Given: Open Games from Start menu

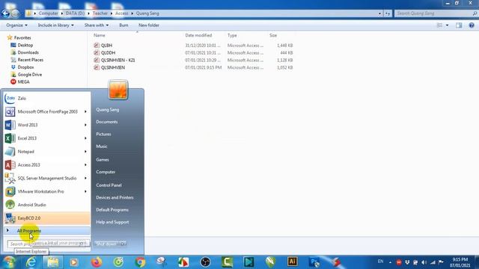Looking at the screenshot, I should coord(103,159).
